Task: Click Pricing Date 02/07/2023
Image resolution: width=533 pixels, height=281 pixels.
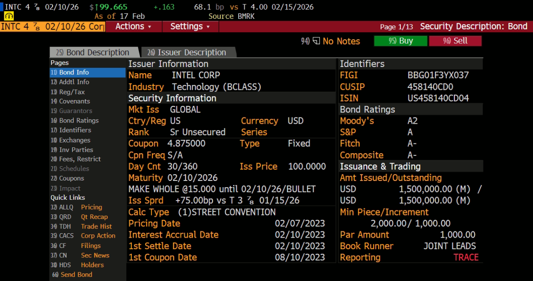Action: tap(300, 223)
